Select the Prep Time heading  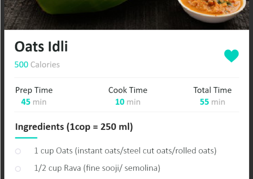coord(34,90)
